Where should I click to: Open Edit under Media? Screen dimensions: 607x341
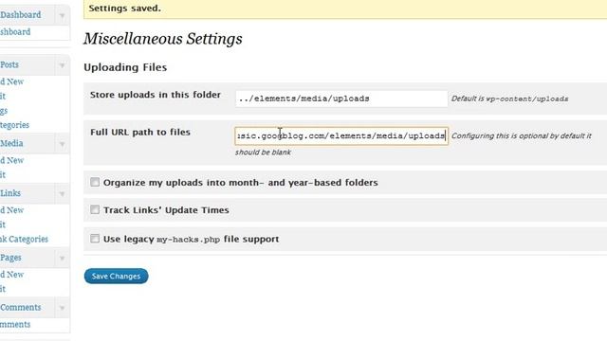3,174
